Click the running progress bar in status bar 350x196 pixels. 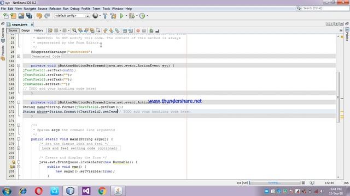[x=275, y=183]
